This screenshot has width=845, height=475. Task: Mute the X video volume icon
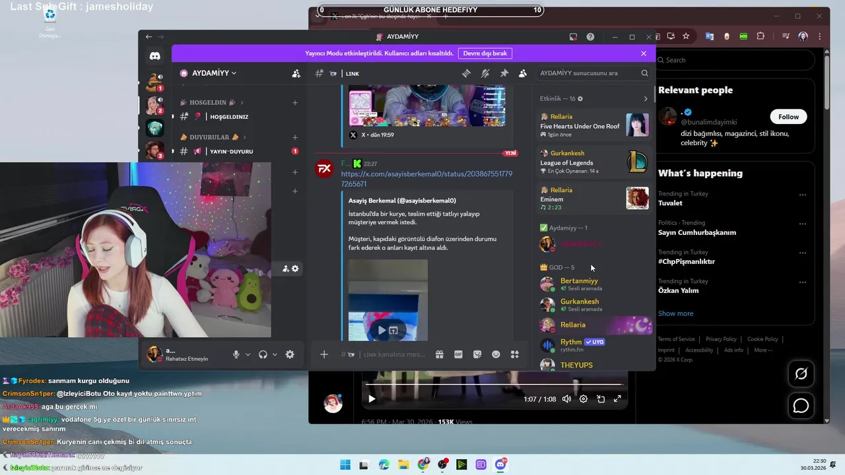click(x=566, y=398)
